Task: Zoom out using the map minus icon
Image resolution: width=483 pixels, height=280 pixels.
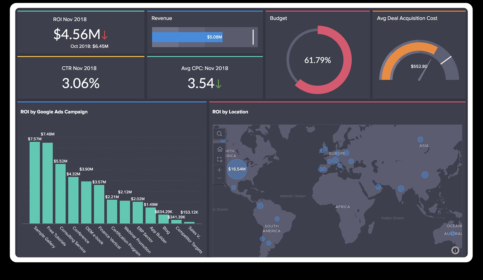Action: [x=219, y=178]
